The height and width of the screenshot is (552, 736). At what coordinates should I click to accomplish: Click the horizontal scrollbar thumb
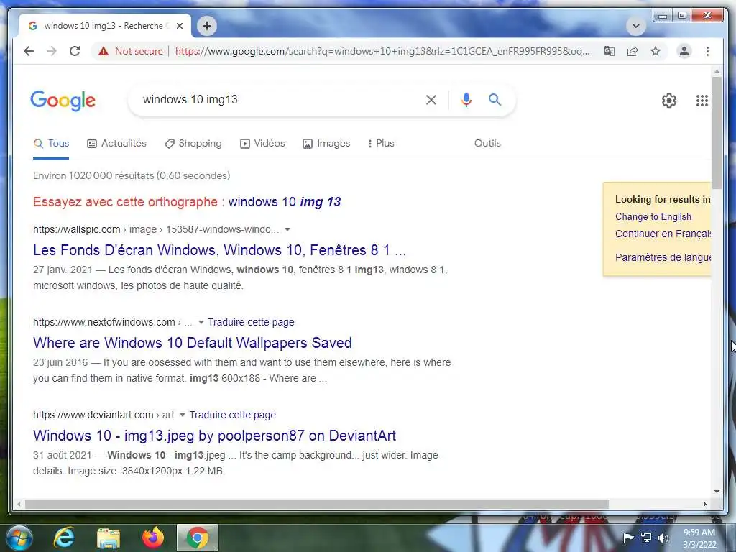point(317,504)
